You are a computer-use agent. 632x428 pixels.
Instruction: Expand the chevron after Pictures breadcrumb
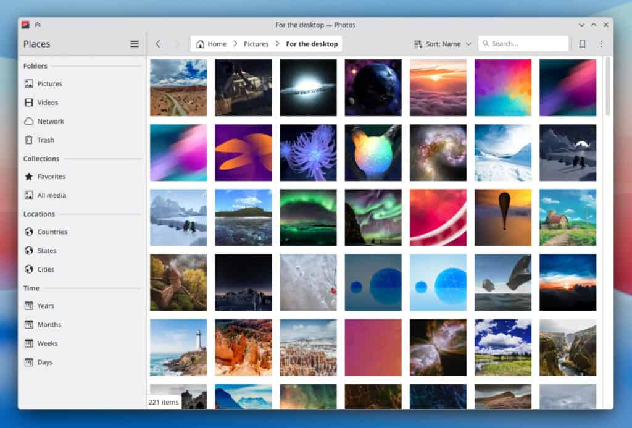point(277,44)
